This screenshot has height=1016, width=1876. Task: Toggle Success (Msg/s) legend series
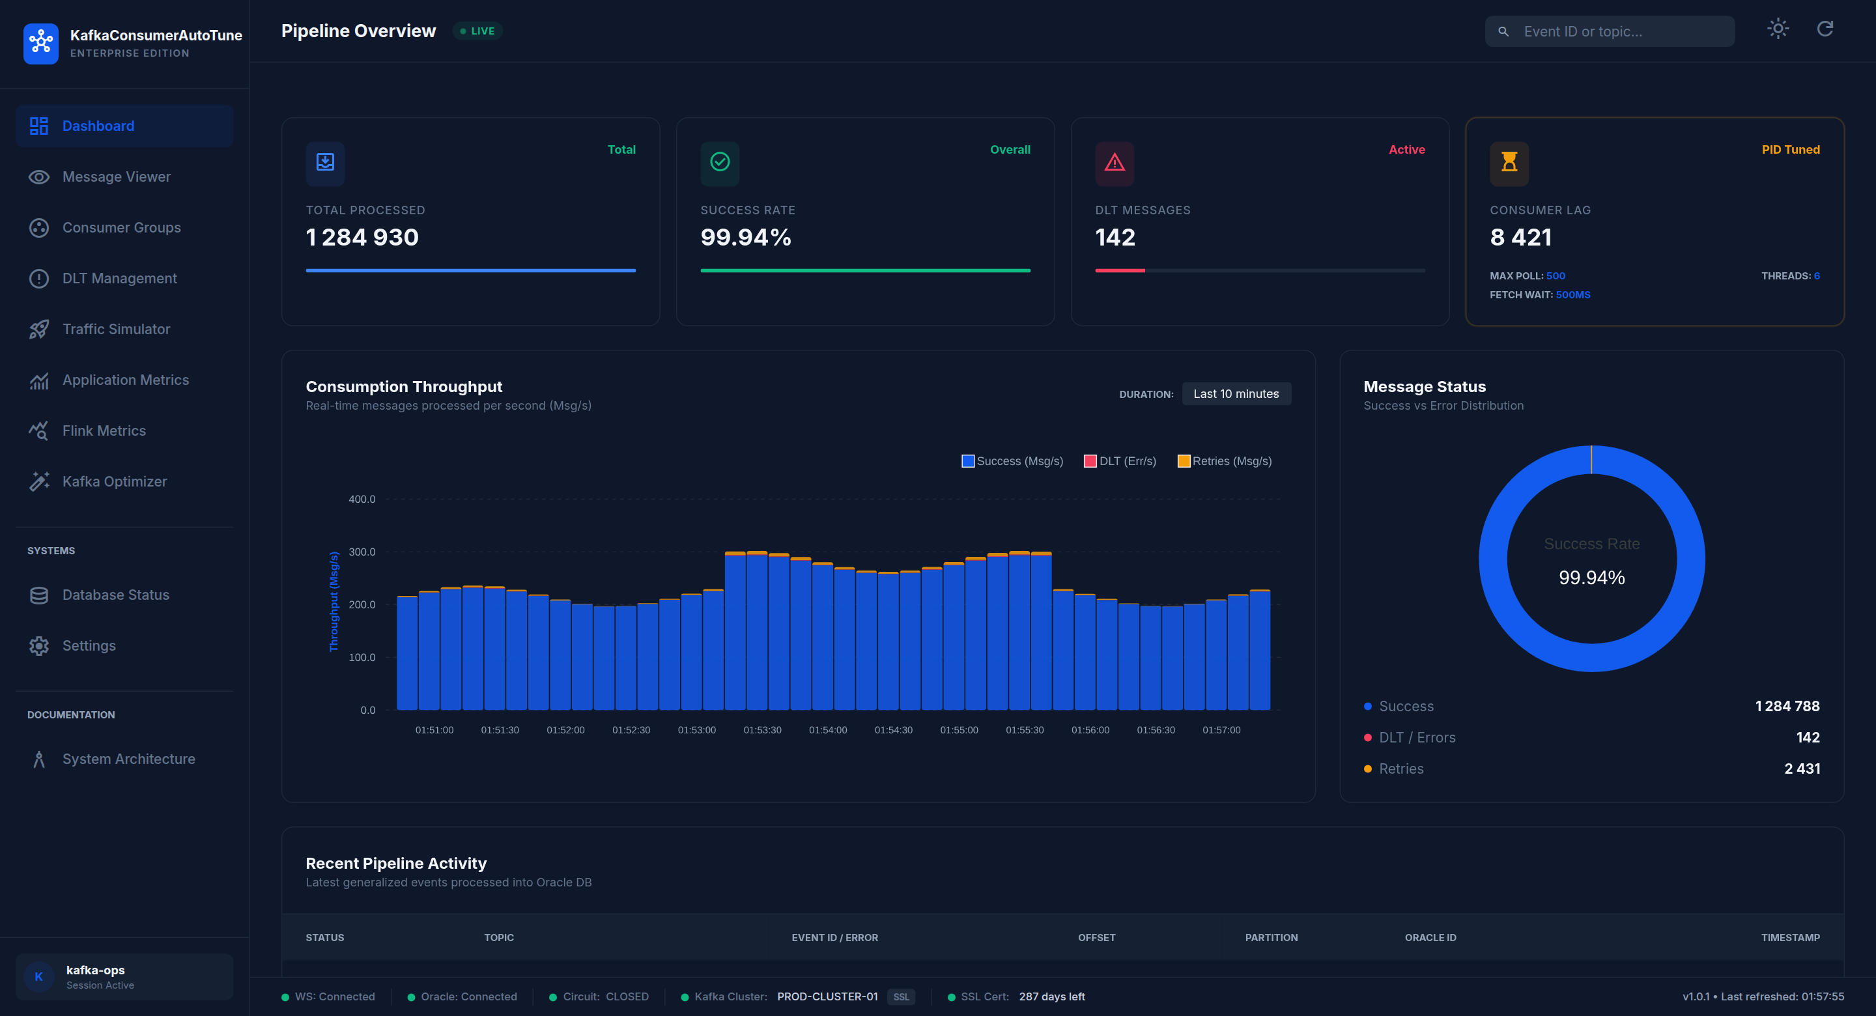[x=1012, y=461]
